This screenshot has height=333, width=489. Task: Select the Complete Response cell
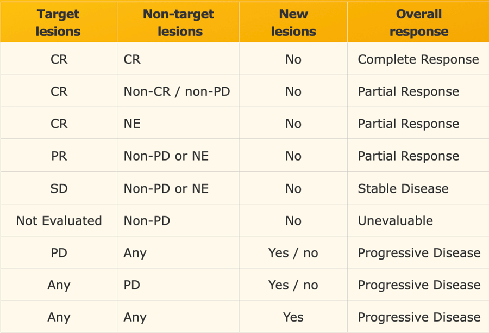pos(418,59)
